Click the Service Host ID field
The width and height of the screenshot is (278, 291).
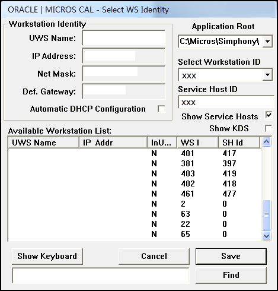(226, 102)
